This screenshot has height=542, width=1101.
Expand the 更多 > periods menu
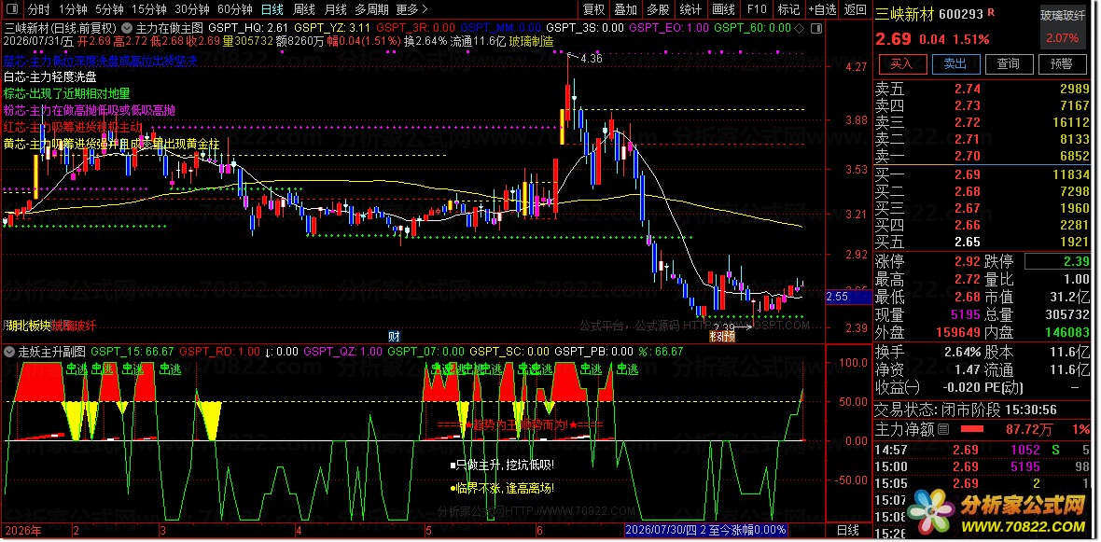click(x=412, y=10)
